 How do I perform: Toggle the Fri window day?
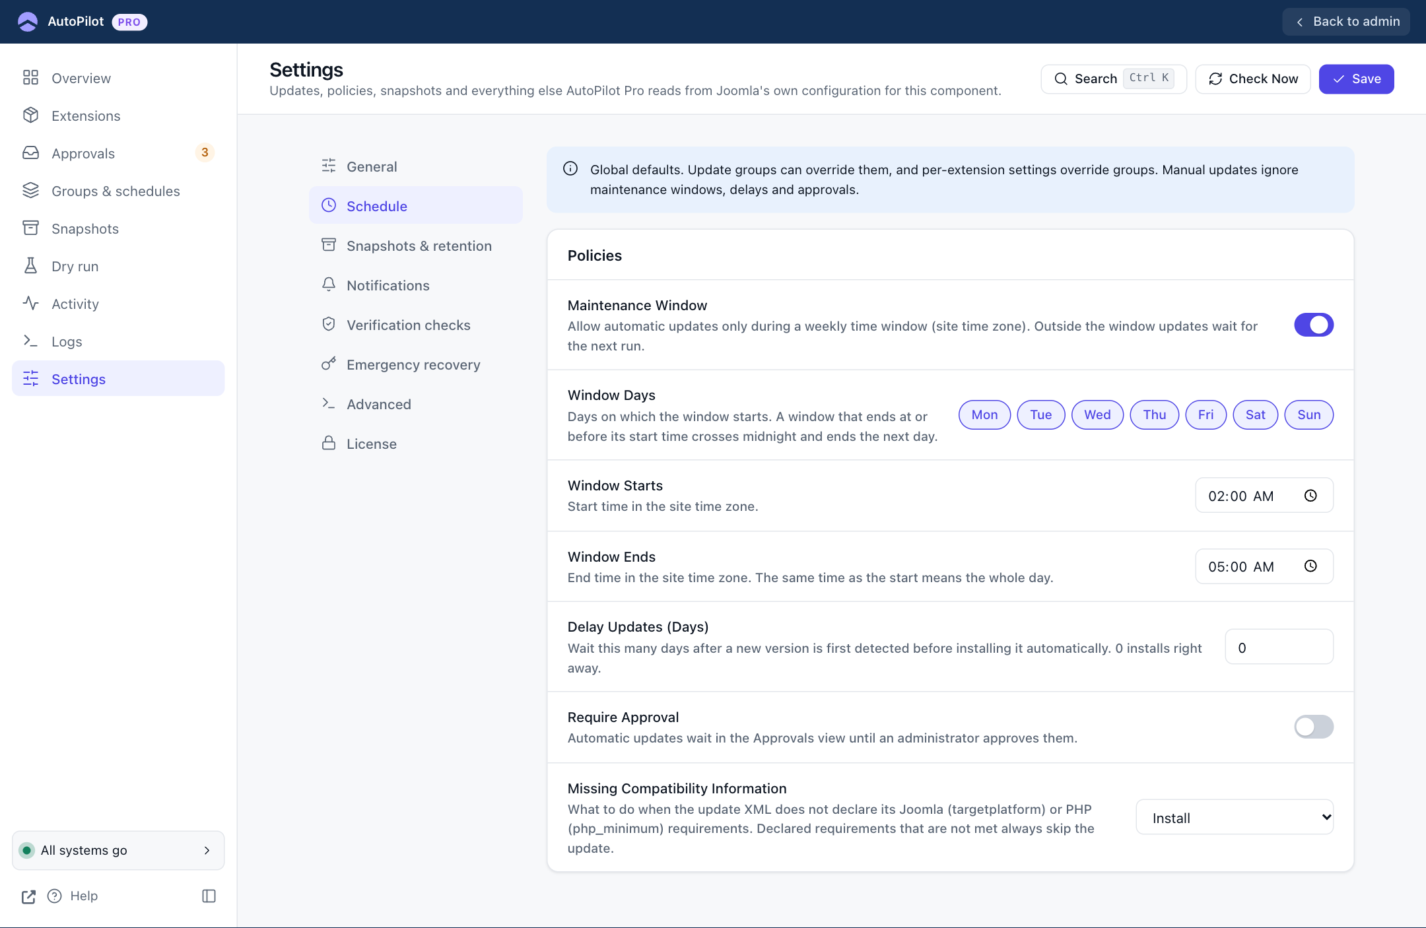click(x=1206, y=414)
